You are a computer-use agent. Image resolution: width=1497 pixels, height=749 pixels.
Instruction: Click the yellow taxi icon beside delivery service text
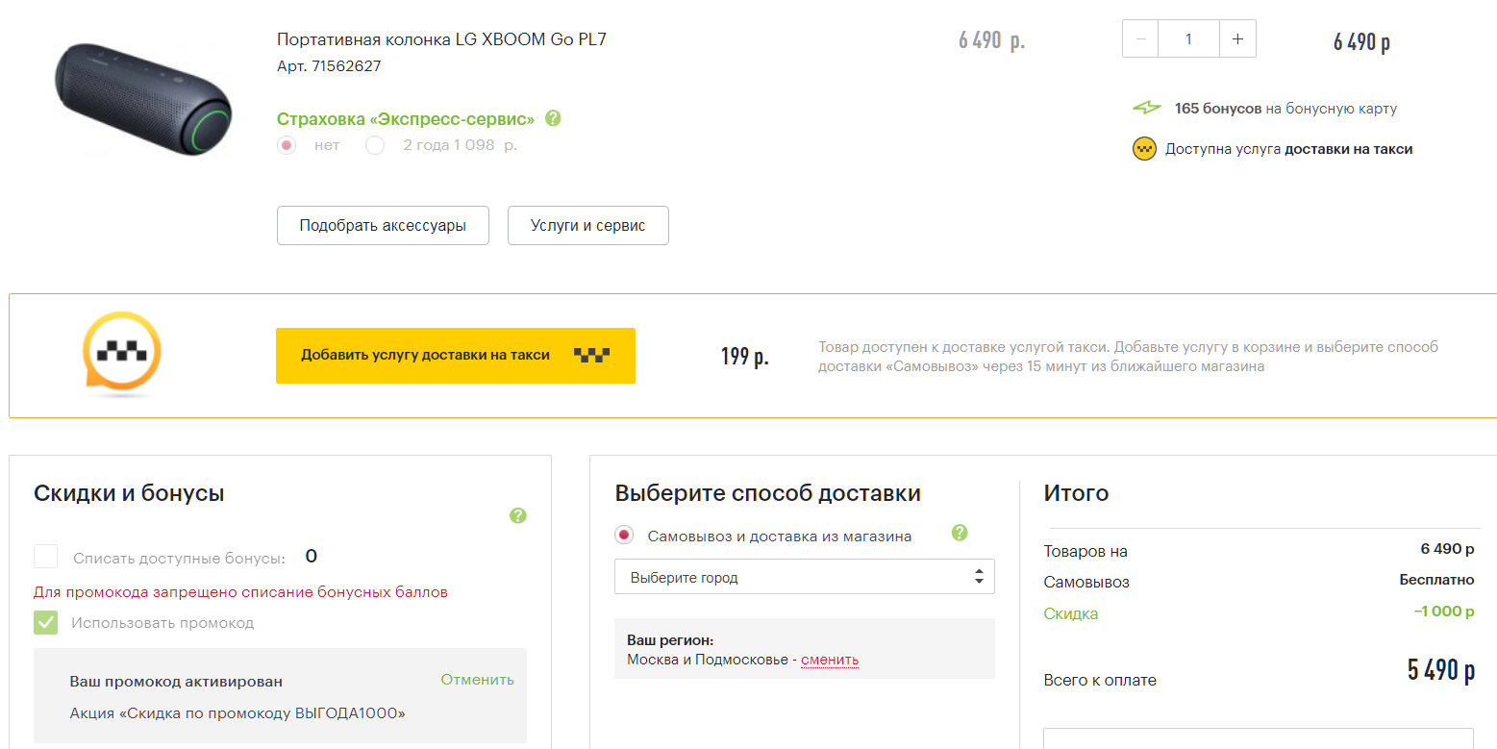point(1144,149)
